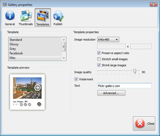Click the Image quality slider handle
Screen dimensions: 160x136
(x=135, y=71)
